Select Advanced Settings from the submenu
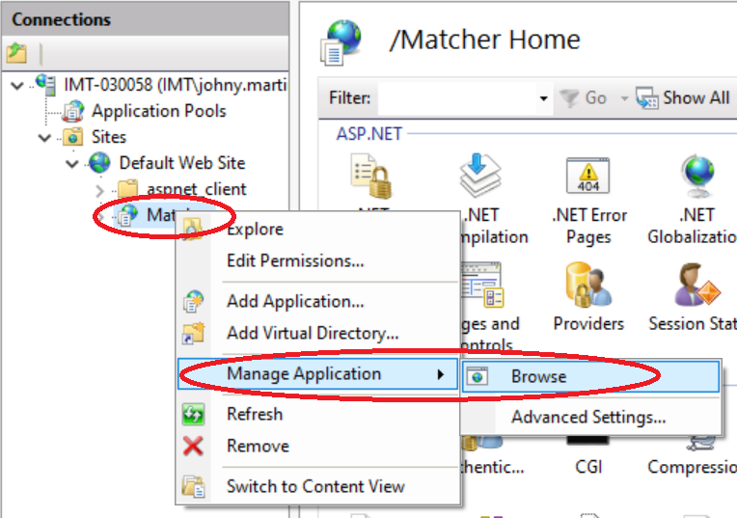This screenshot has width=737, height=518. 587,418
